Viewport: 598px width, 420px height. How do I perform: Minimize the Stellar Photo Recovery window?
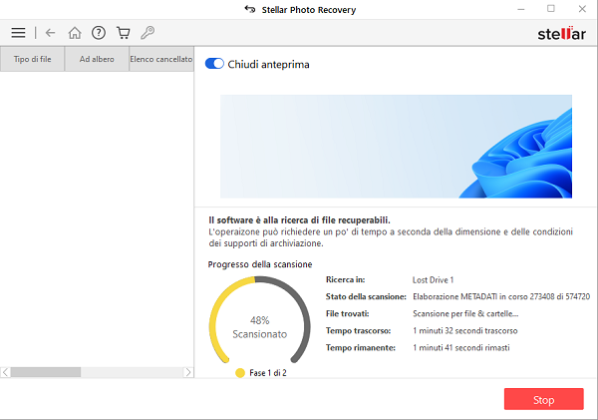[521, 9]
